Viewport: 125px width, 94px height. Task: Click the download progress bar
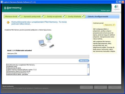[48, 57]
